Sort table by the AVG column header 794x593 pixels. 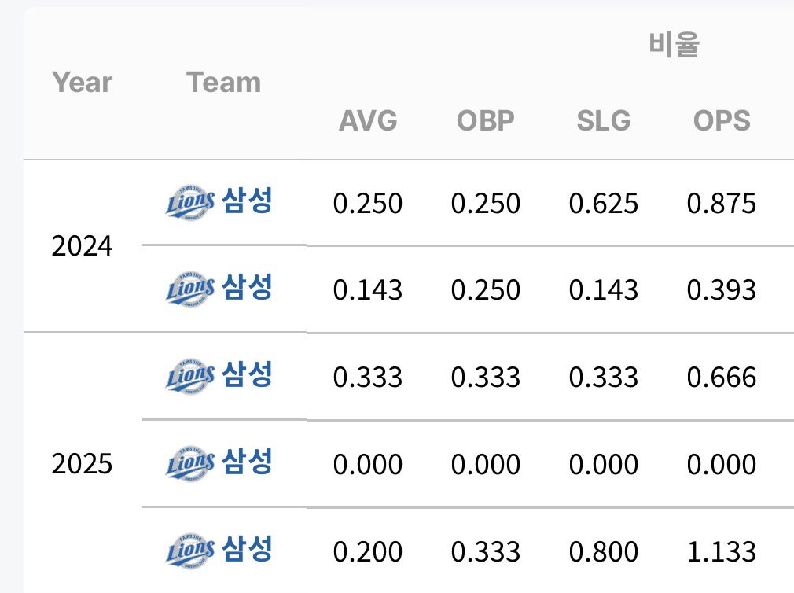(368, 120)
